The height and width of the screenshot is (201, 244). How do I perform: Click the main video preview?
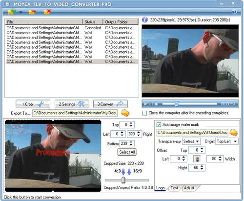coord(190,61)
